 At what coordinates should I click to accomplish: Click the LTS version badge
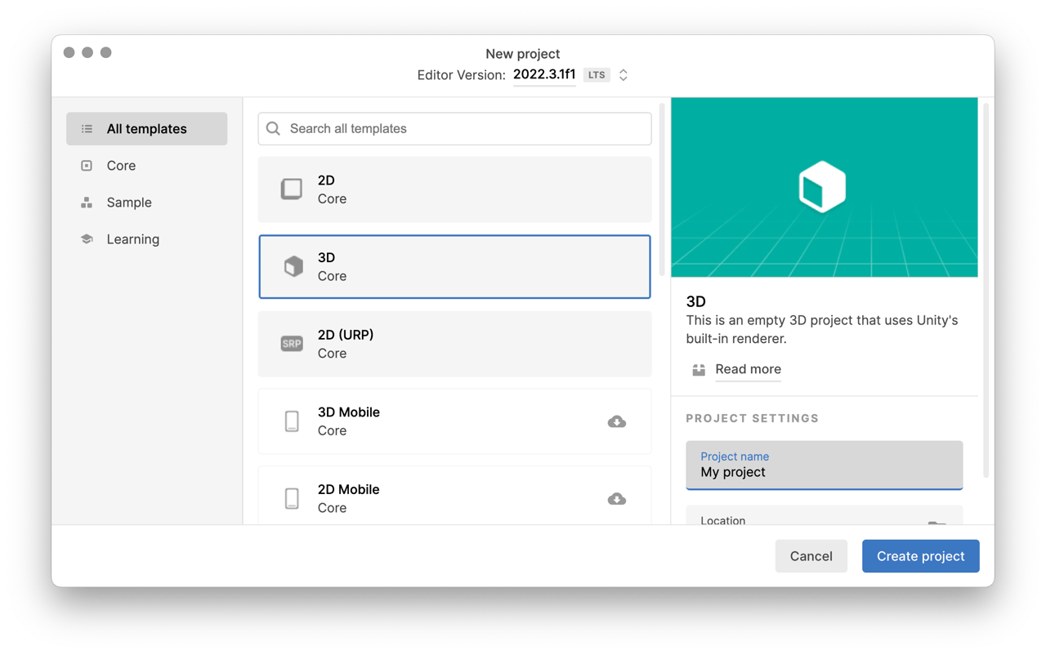(x=597, y=75)
